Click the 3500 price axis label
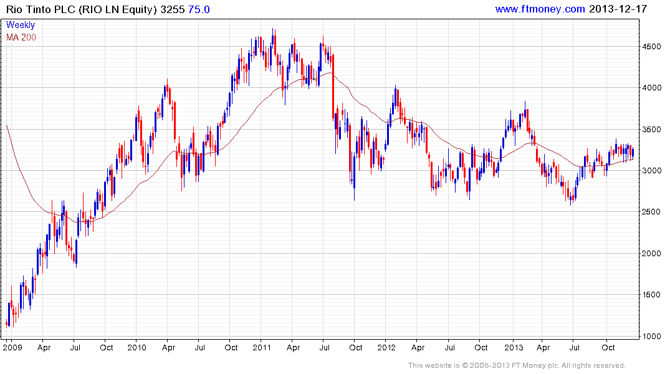The height and width of the screenshot is (374, 670). pos(652,130)
